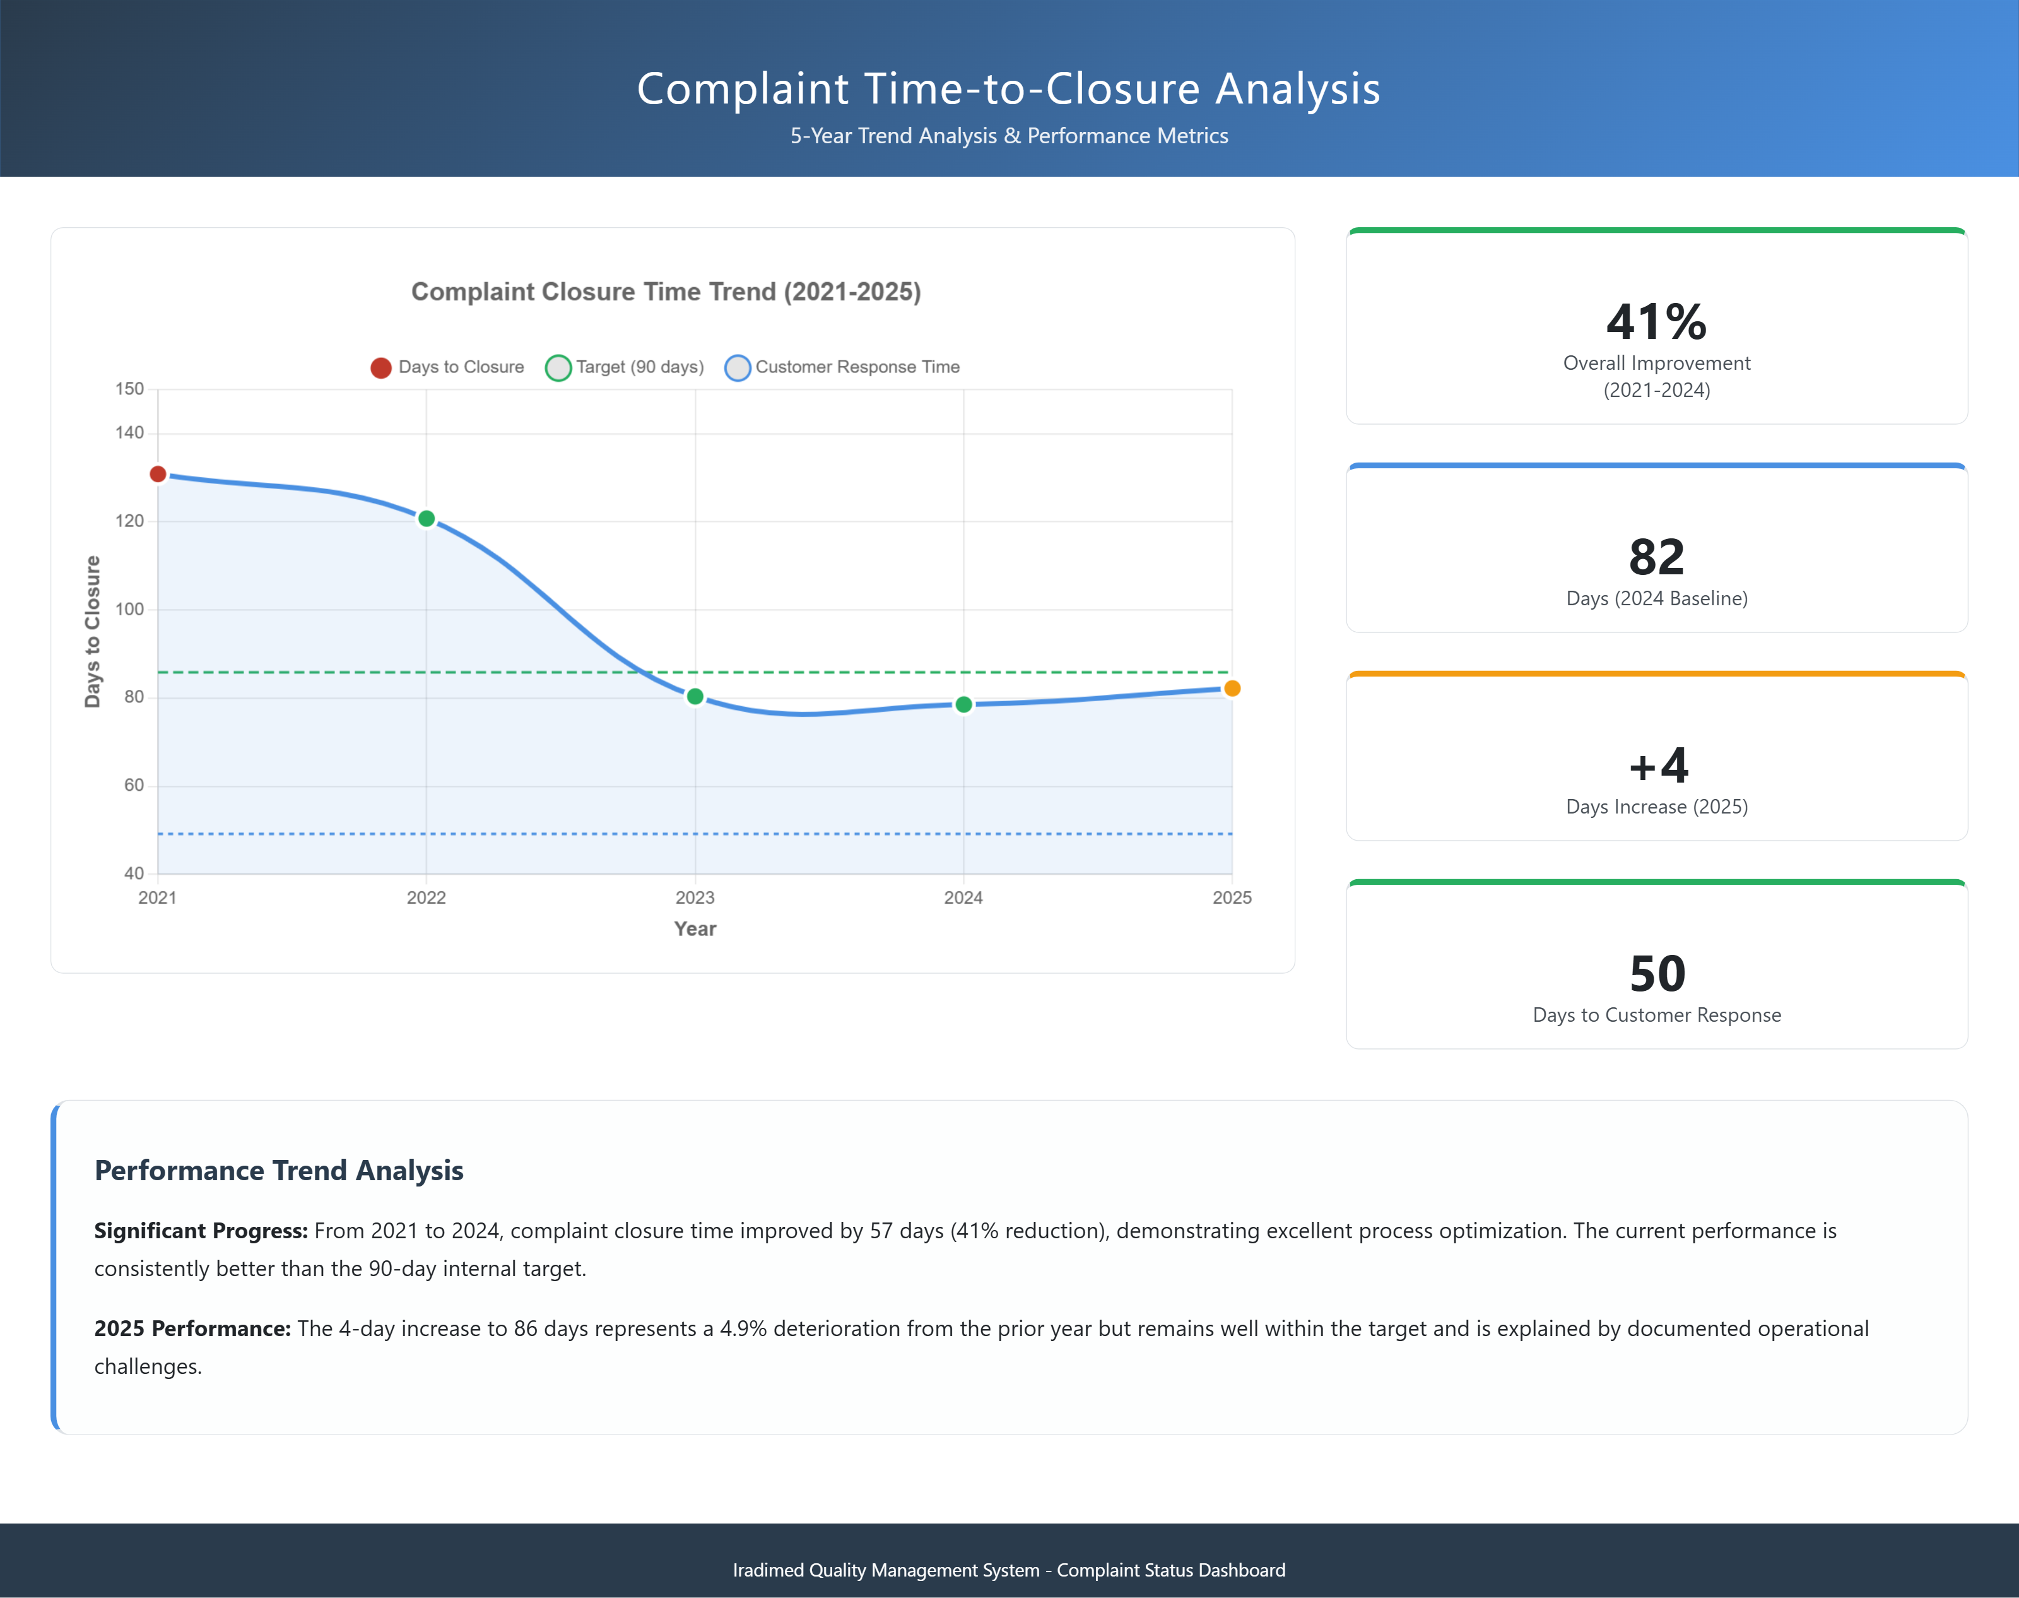Click the Complaint Time-to-Closure Analysis title

tap(1008, 89)
